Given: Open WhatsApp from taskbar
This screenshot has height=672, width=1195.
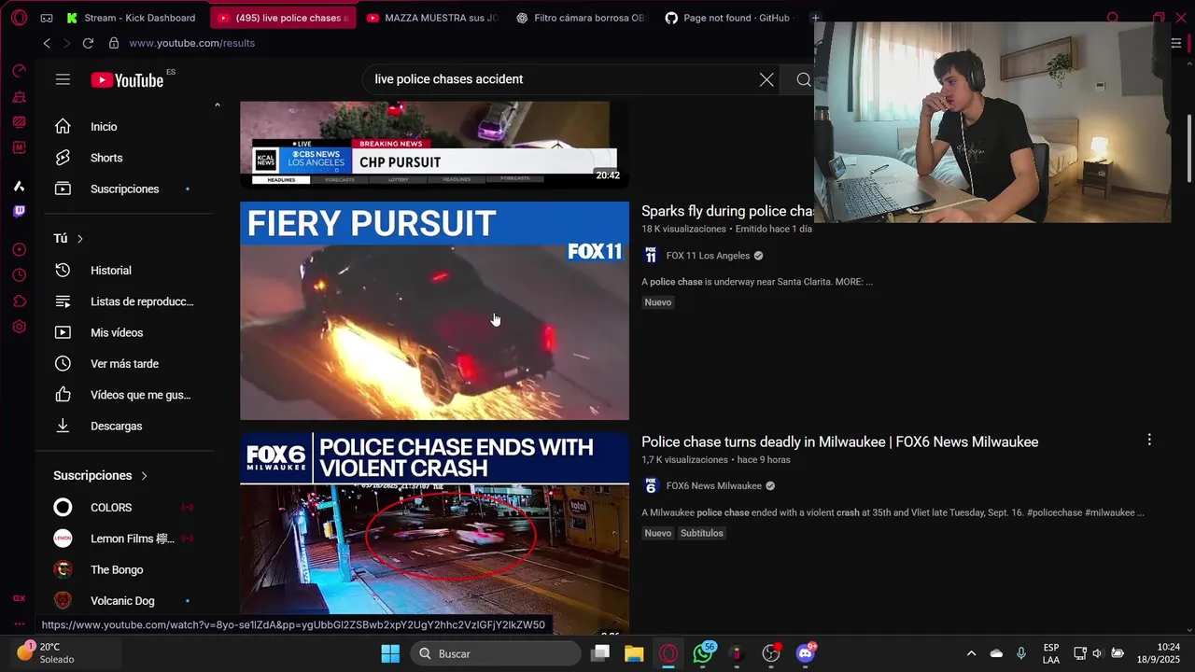Looking at the screenshot, I should coord(703,653).
